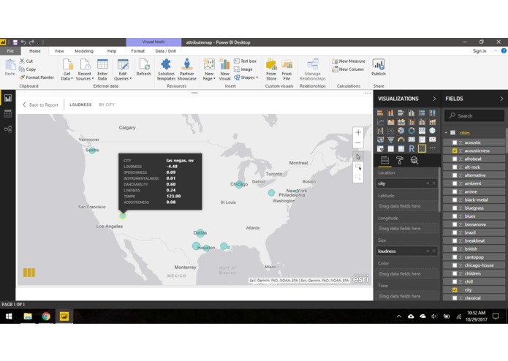Image resolution: width=508 pixels, height=361 pixels.
Task: Switch to Report view in left sidebar
Action: click(8, 98)
